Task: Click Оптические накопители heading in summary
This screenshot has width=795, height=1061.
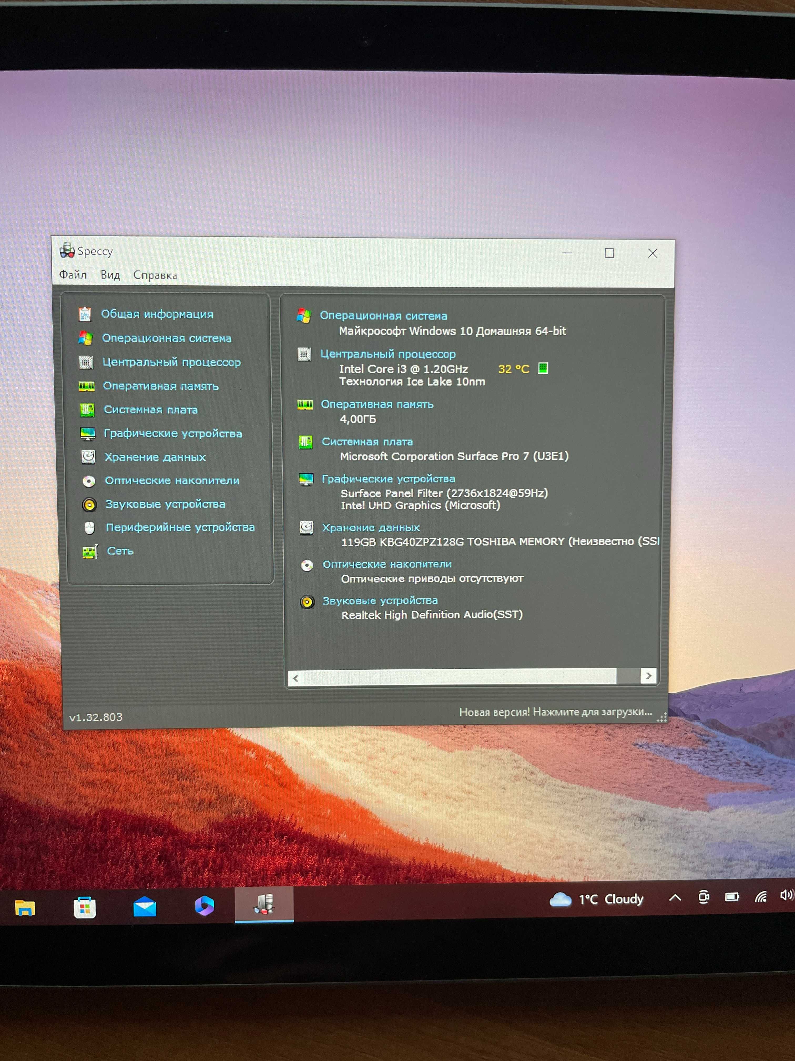Action: [x=387, y=564]
